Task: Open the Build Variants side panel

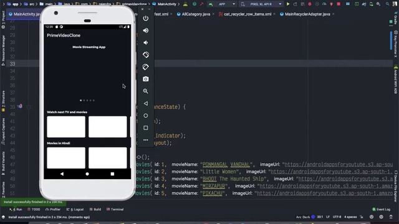Action: pyautogui.click(x=3, y=163)
